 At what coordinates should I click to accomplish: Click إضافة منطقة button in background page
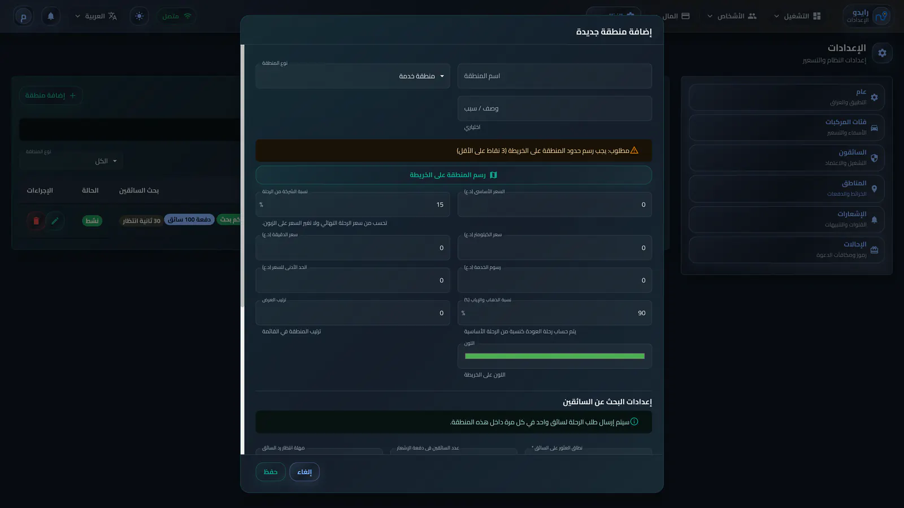click(51, 95)
